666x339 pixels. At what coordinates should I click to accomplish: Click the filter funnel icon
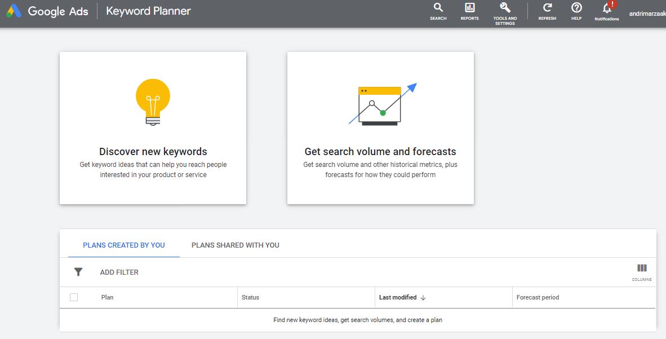pos(78,272)
